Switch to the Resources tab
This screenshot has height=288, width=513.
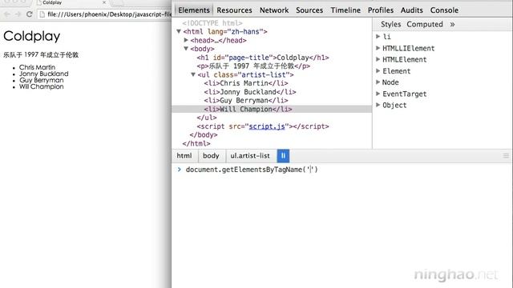coord(234,10)
